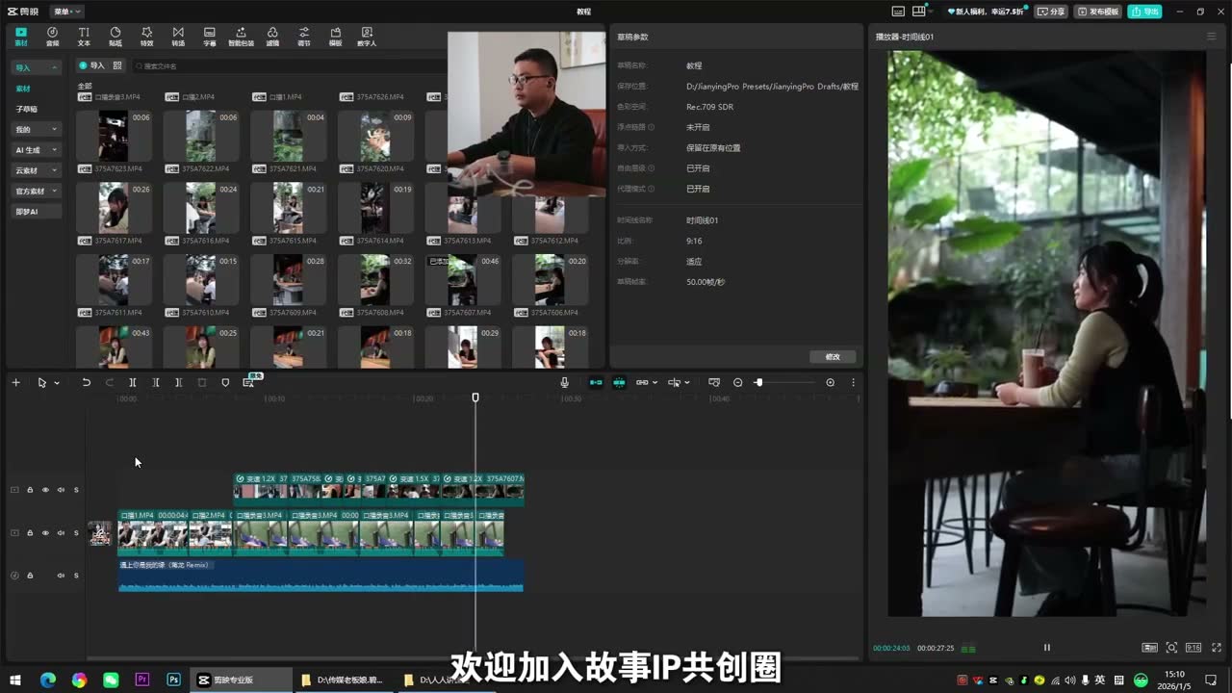Click the delete-right trim tool

179,382
